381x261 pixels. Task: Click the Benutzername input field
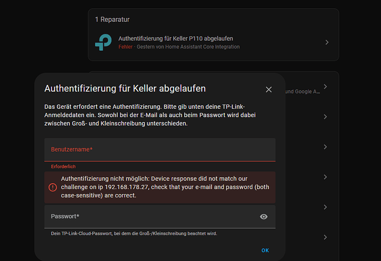160,150
